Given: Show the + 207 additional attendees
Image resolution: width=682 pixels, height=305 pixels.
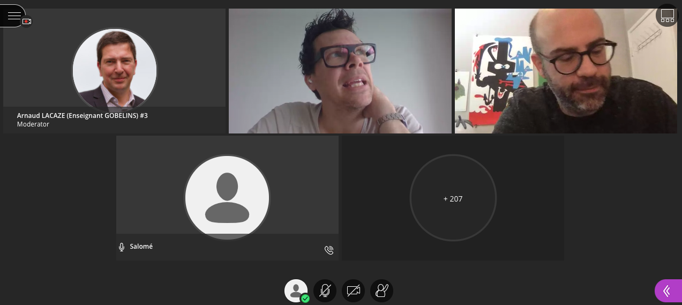Looking at the screenshot, I should 453,198.
